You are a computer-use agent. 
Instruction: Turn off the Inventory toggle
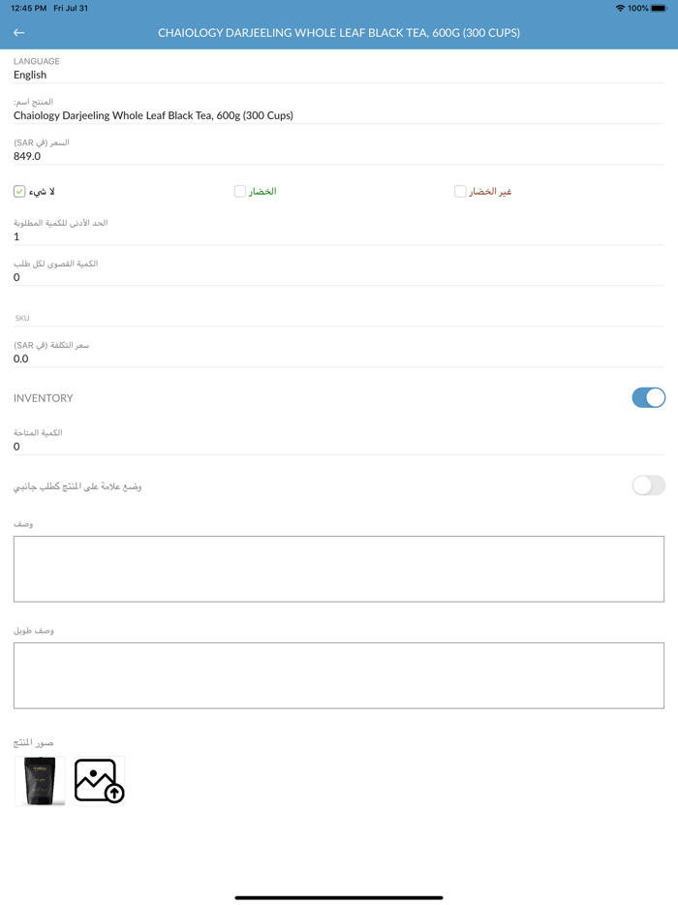point(648,397)
